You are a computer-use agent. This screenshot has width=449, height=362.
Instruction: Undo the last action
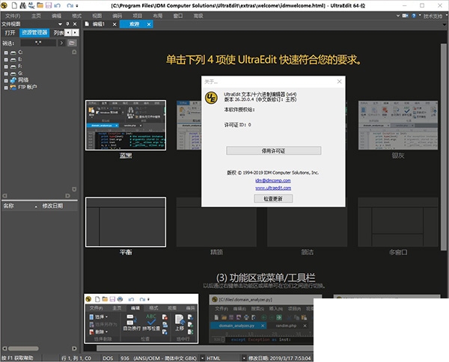58,5
